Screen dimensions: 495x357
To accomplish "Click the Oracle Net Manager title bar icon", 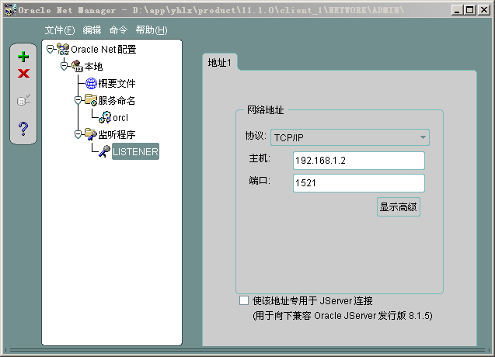I will click(x=10, y=10).
